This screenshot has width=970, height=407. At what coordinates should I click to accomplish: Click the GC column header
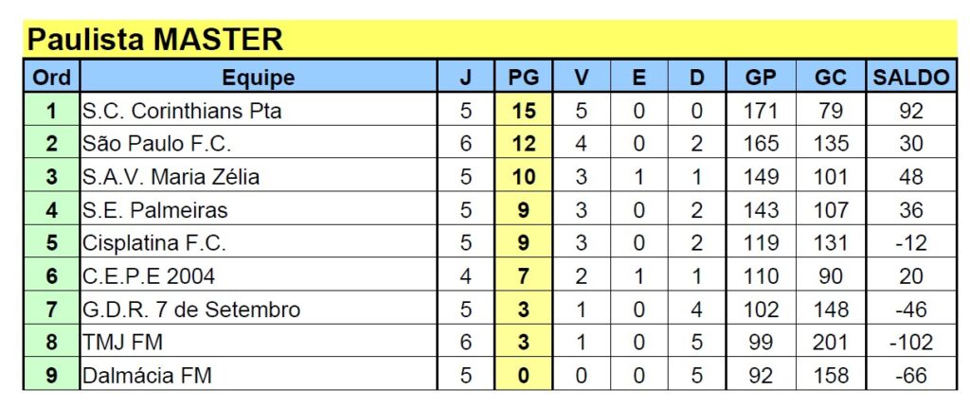point(831,78)
